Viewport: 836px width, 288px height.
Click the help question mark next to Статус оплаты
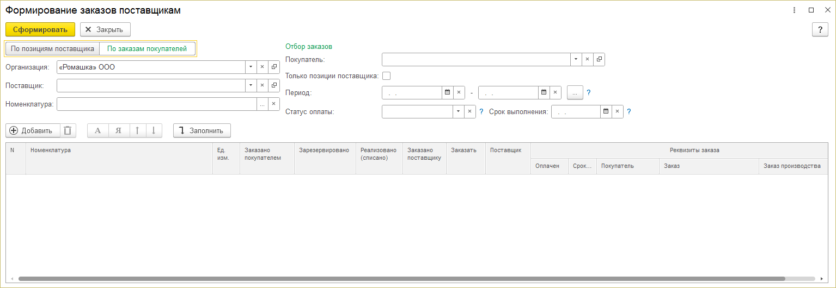click(x=481, y=111)
